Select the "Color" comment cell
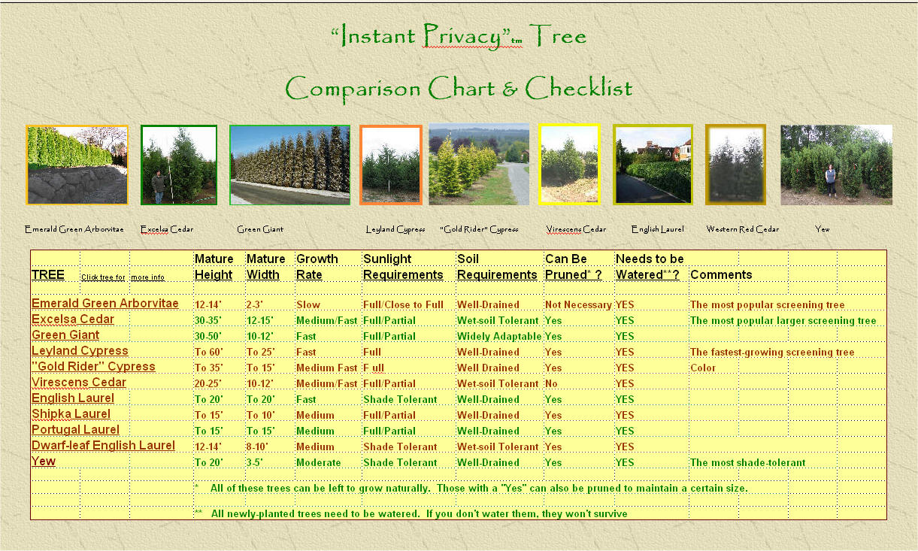The width and height of the screenshot is (918, 551). [x=703, y=368]
